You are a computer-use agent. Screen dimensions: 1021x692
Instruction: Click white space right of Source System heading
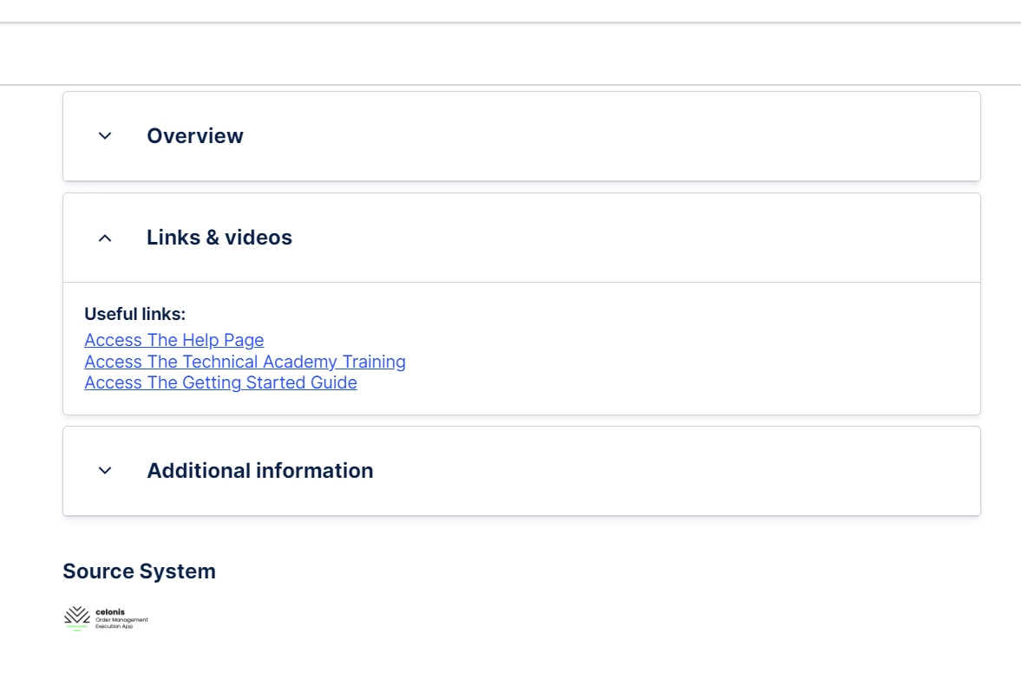[564, 571]
